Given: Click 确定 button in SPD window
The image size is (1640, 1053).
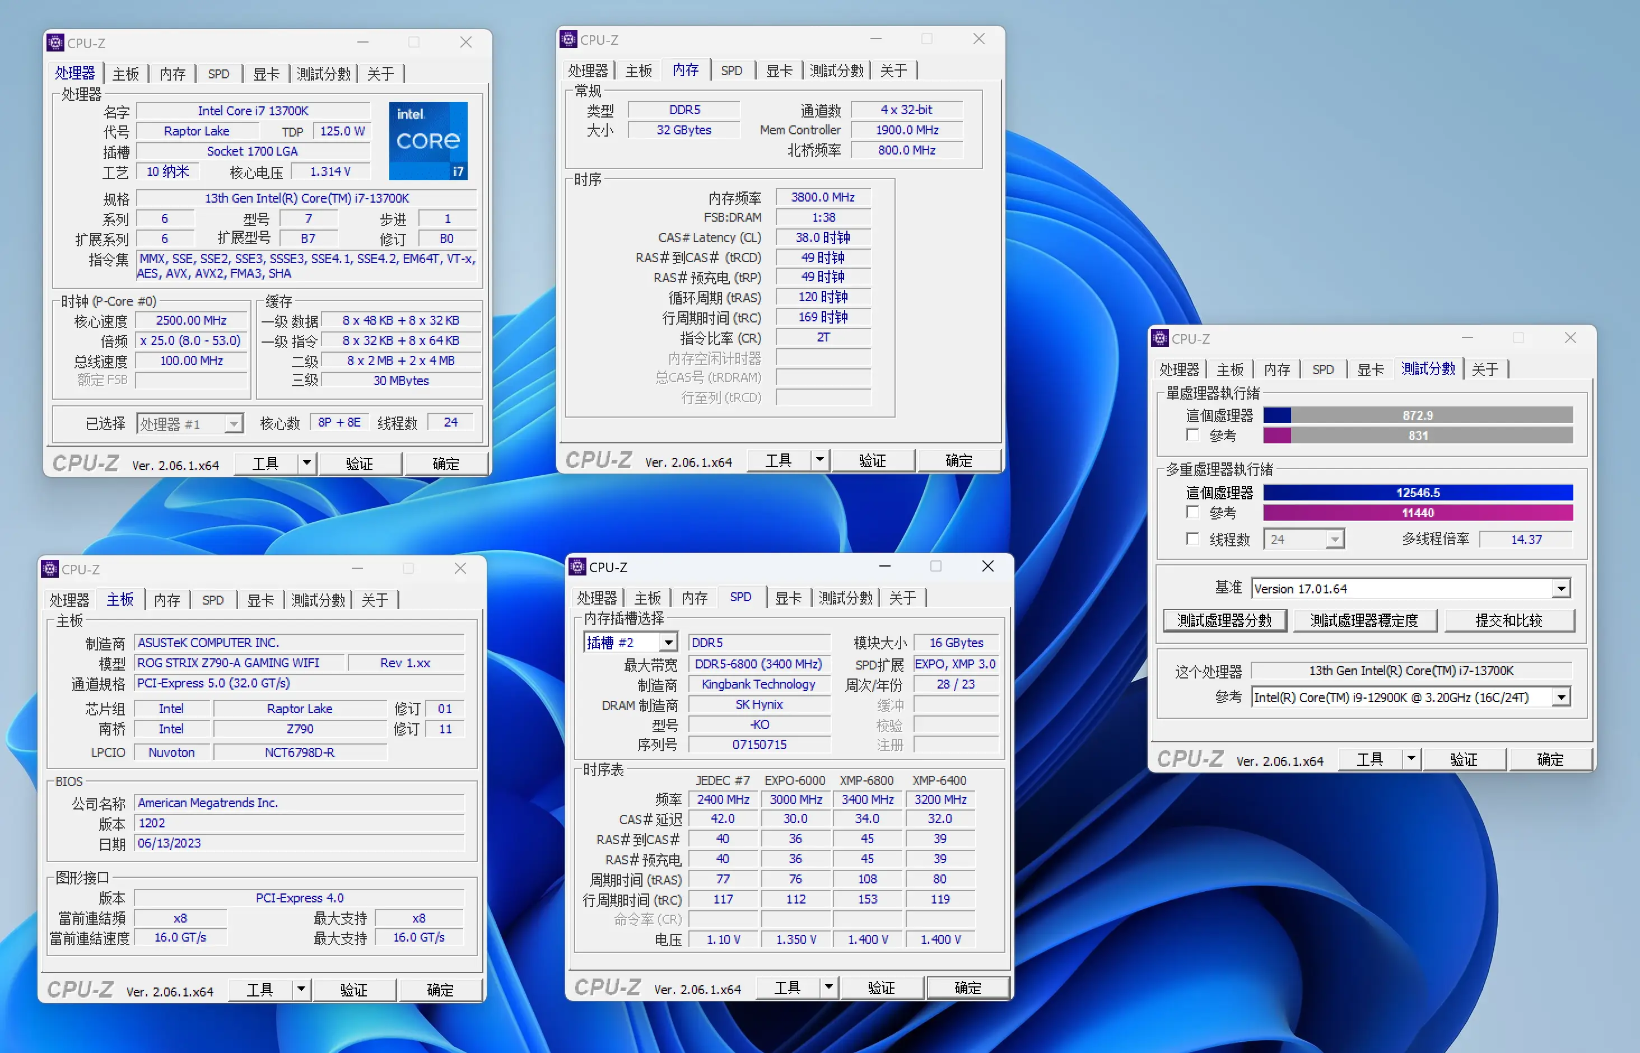Looking at the screenshot, I should 967,987.
